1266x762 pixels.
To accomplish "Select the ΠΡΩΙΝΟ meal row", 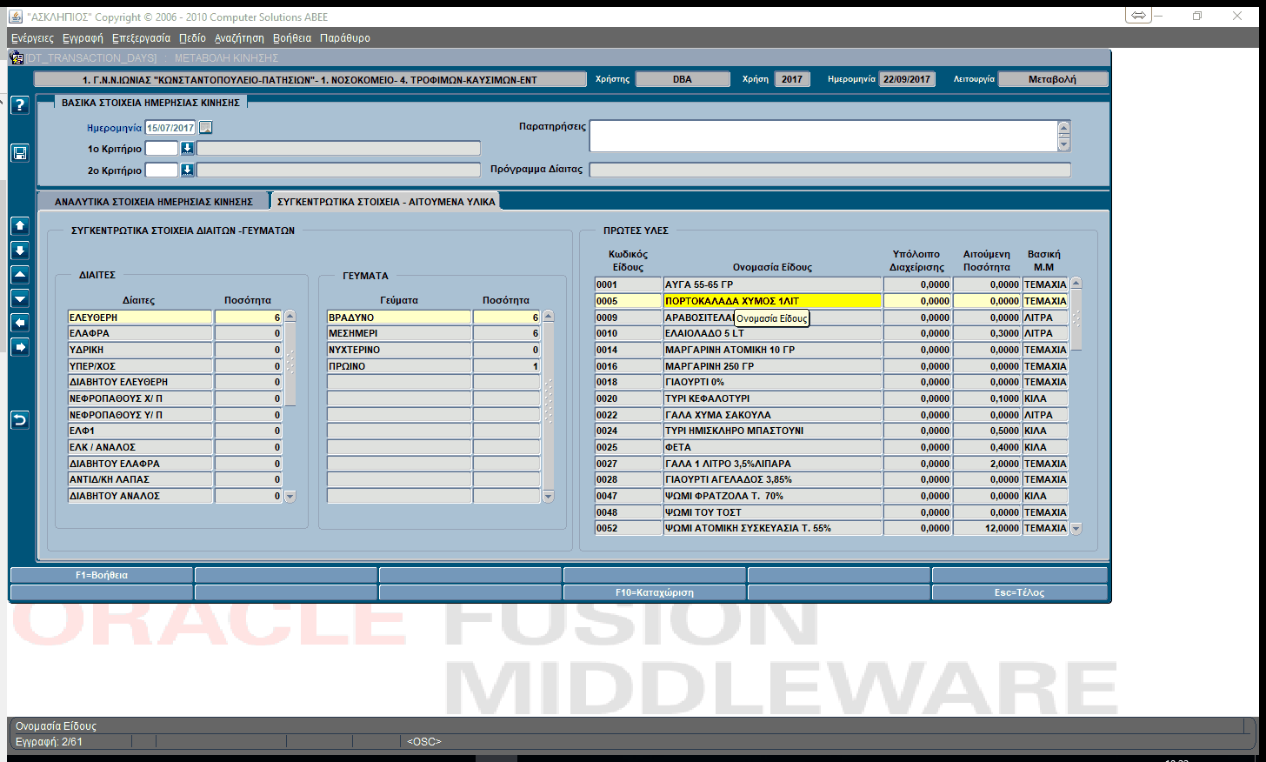I will [399, 366].
